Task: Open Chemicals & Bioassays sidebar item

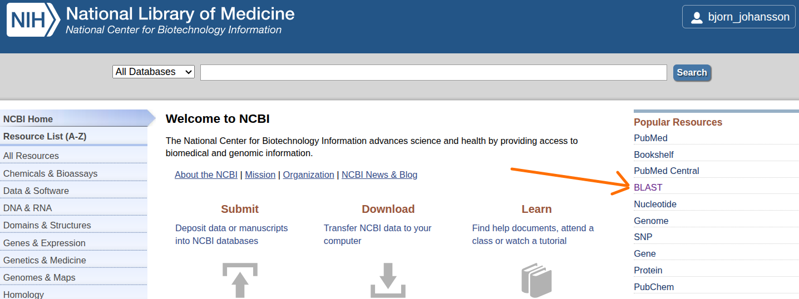Action: [x=50, y=173]
